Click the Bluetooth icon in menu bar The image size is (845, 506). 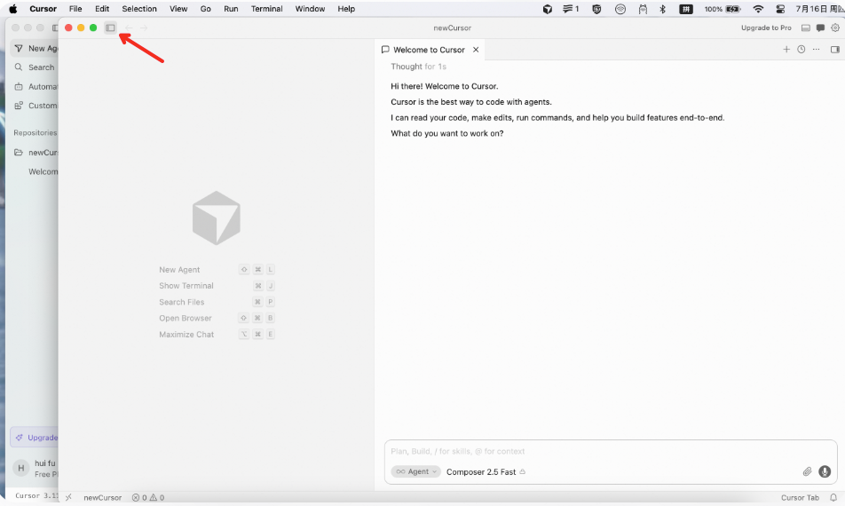point(663,9)
